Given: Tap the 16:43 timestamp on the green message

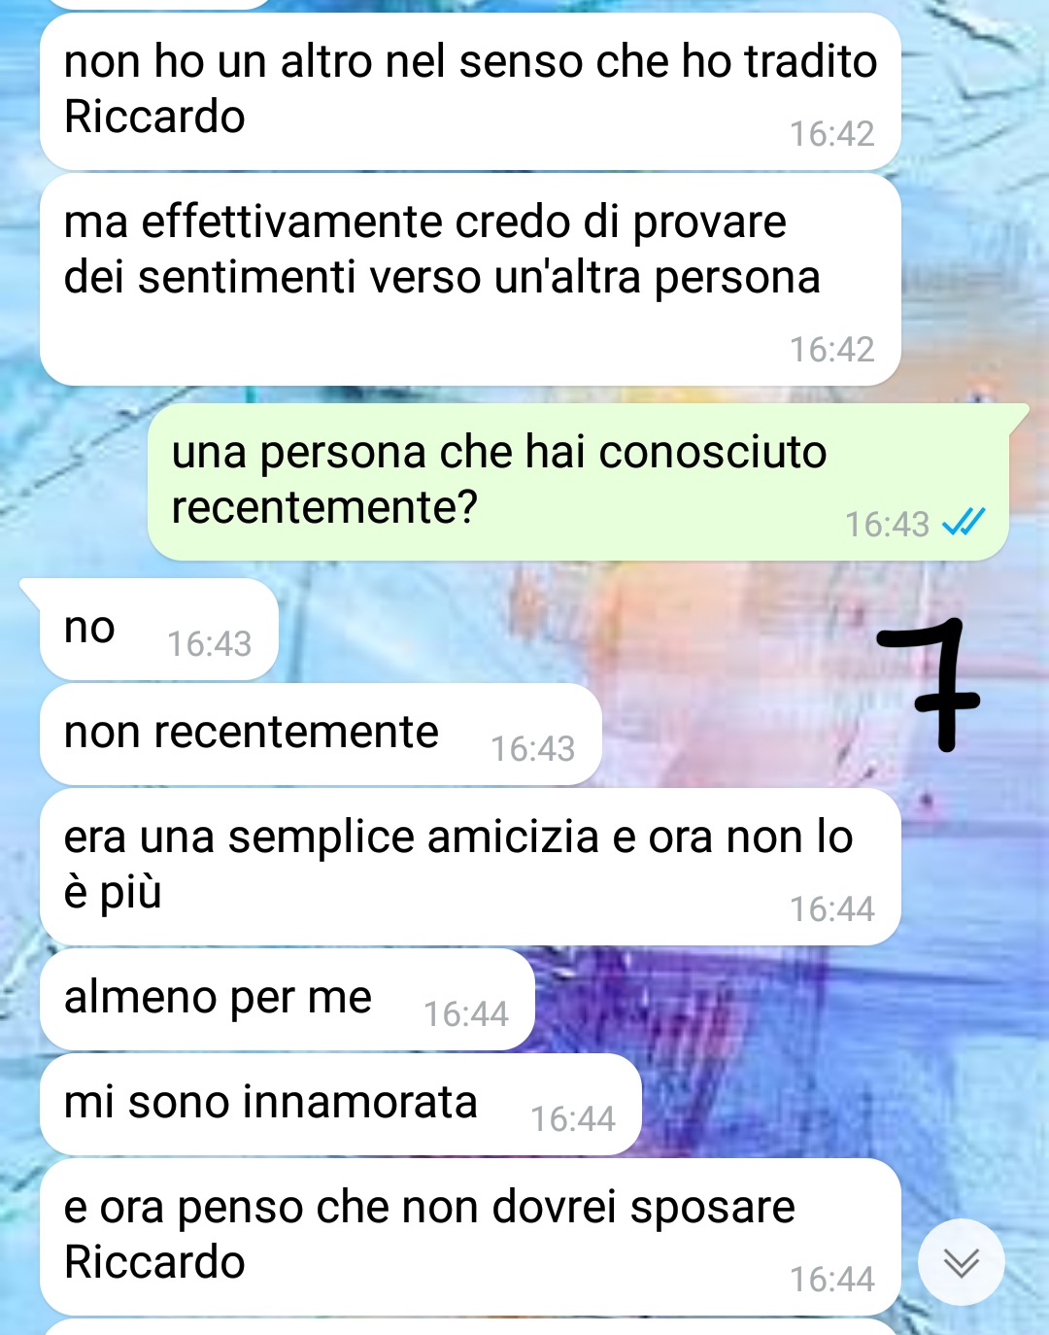Looking at the screenshot, I should click(887, 525).
